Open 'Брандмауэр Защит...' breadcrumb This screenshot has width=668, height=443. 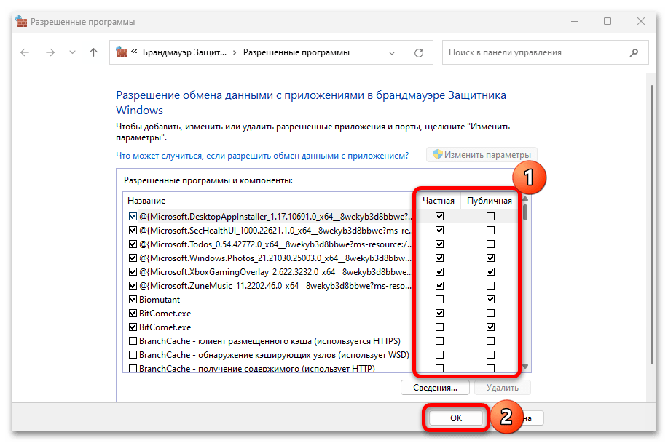(x=184, y=52)
